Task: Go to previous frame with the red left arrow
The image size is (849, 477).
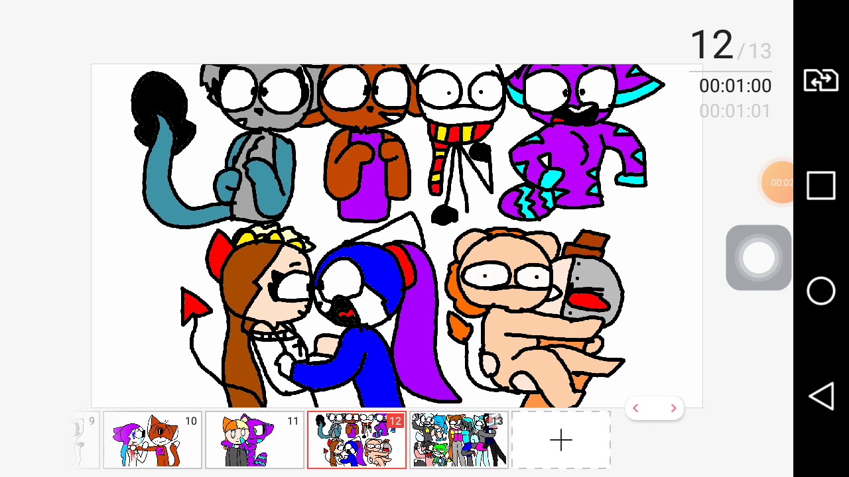Action: tap(635, 408)
